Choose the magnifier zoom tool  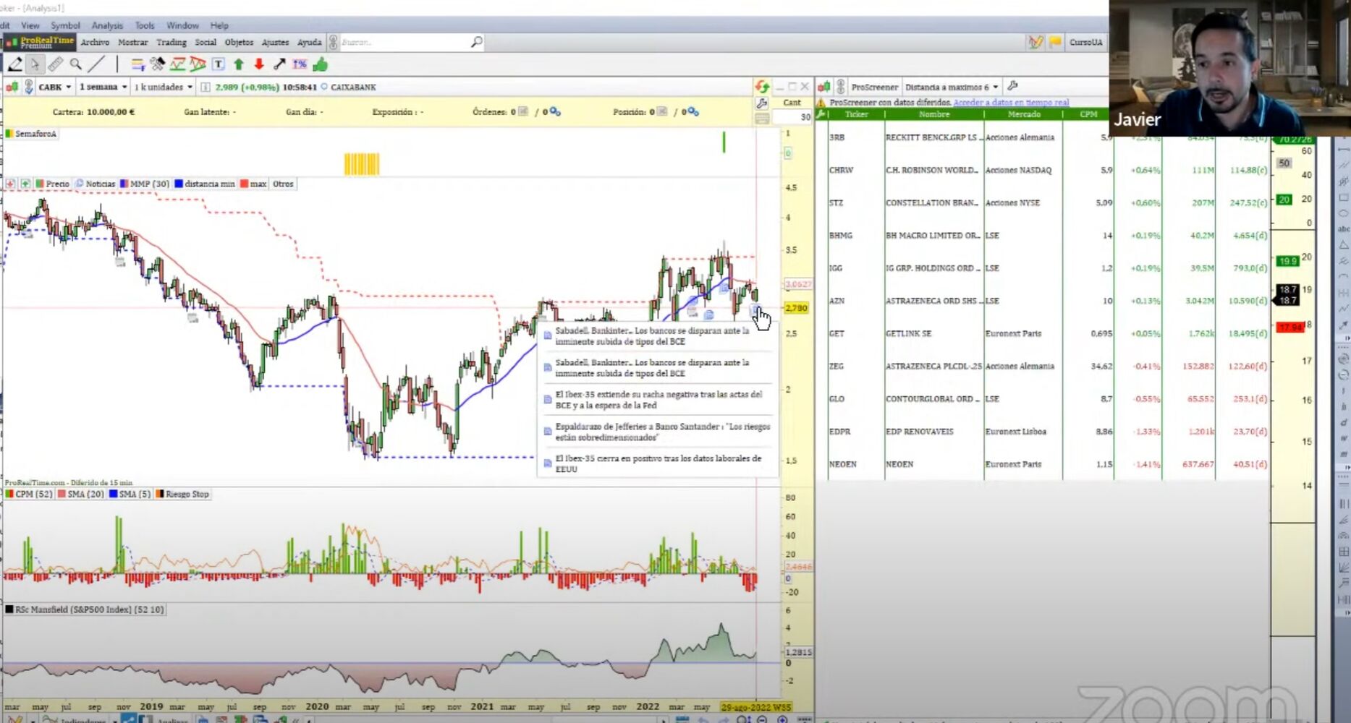(75, 65)
